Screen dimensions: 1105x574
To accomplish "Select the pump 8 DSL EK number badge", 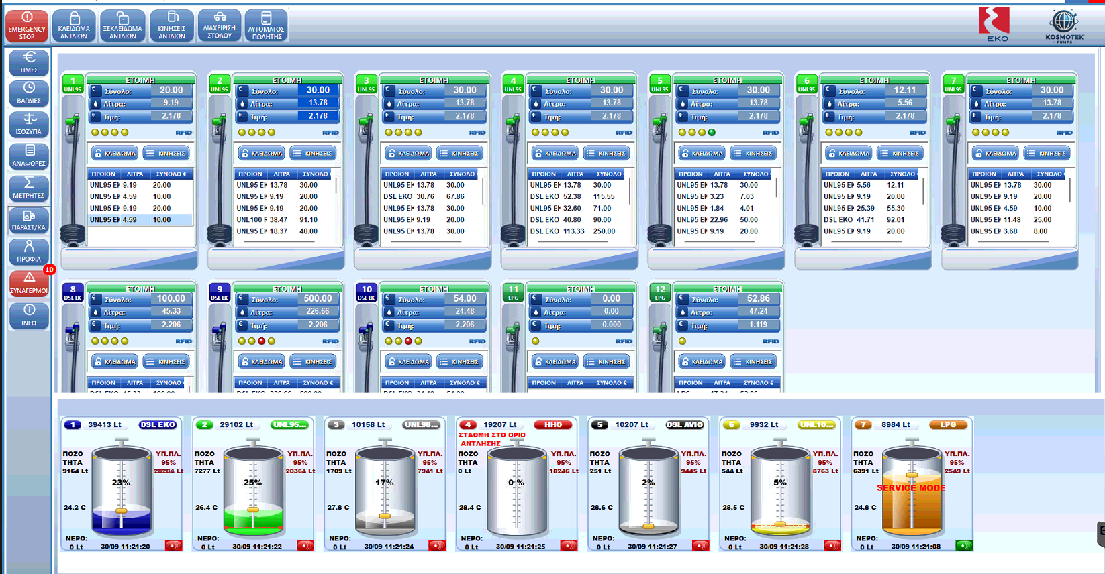I will pos(73,293).
